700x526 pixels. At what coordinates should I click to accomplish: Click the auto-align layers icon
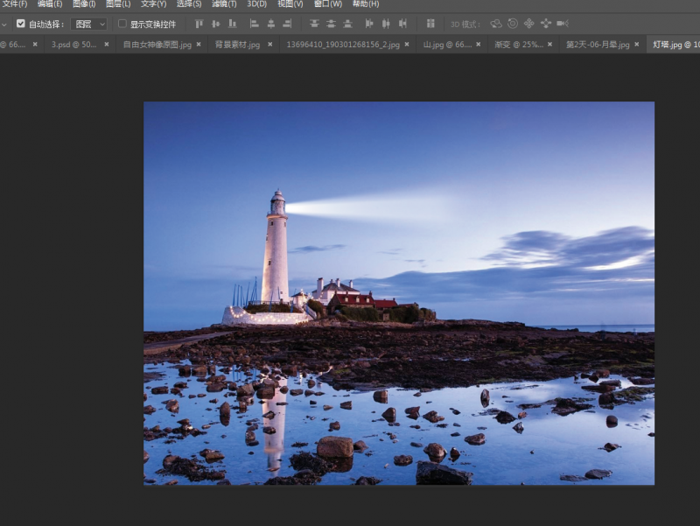click(x=430, y=24)
